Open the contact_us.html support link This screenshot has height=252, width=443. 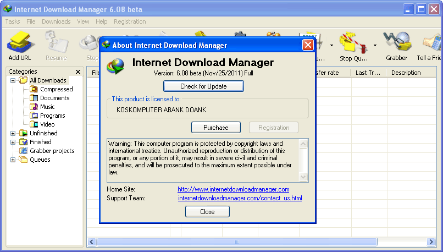coord(240,198)
